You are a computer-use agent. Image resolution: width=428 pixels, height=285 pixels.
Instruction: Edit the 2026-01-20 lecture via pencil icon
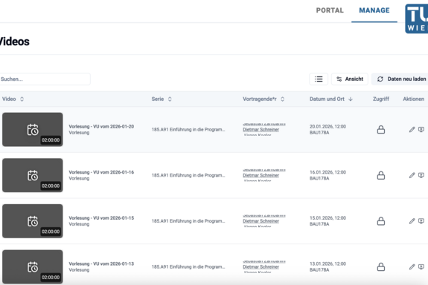(x=412, y=130)
